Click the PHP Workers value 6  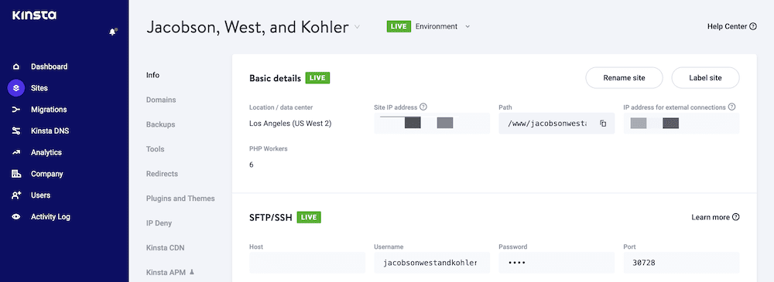tap(252, 165)
